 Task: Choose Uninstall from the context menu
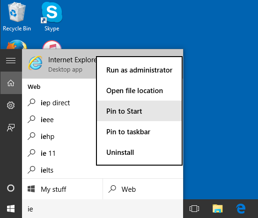coord(139,152)
